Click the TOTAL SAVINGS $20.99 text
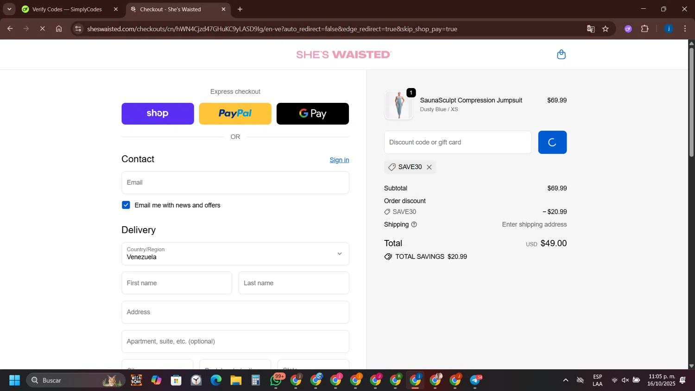Viewport: 695px width, 391px height. (x=431, y=257)
